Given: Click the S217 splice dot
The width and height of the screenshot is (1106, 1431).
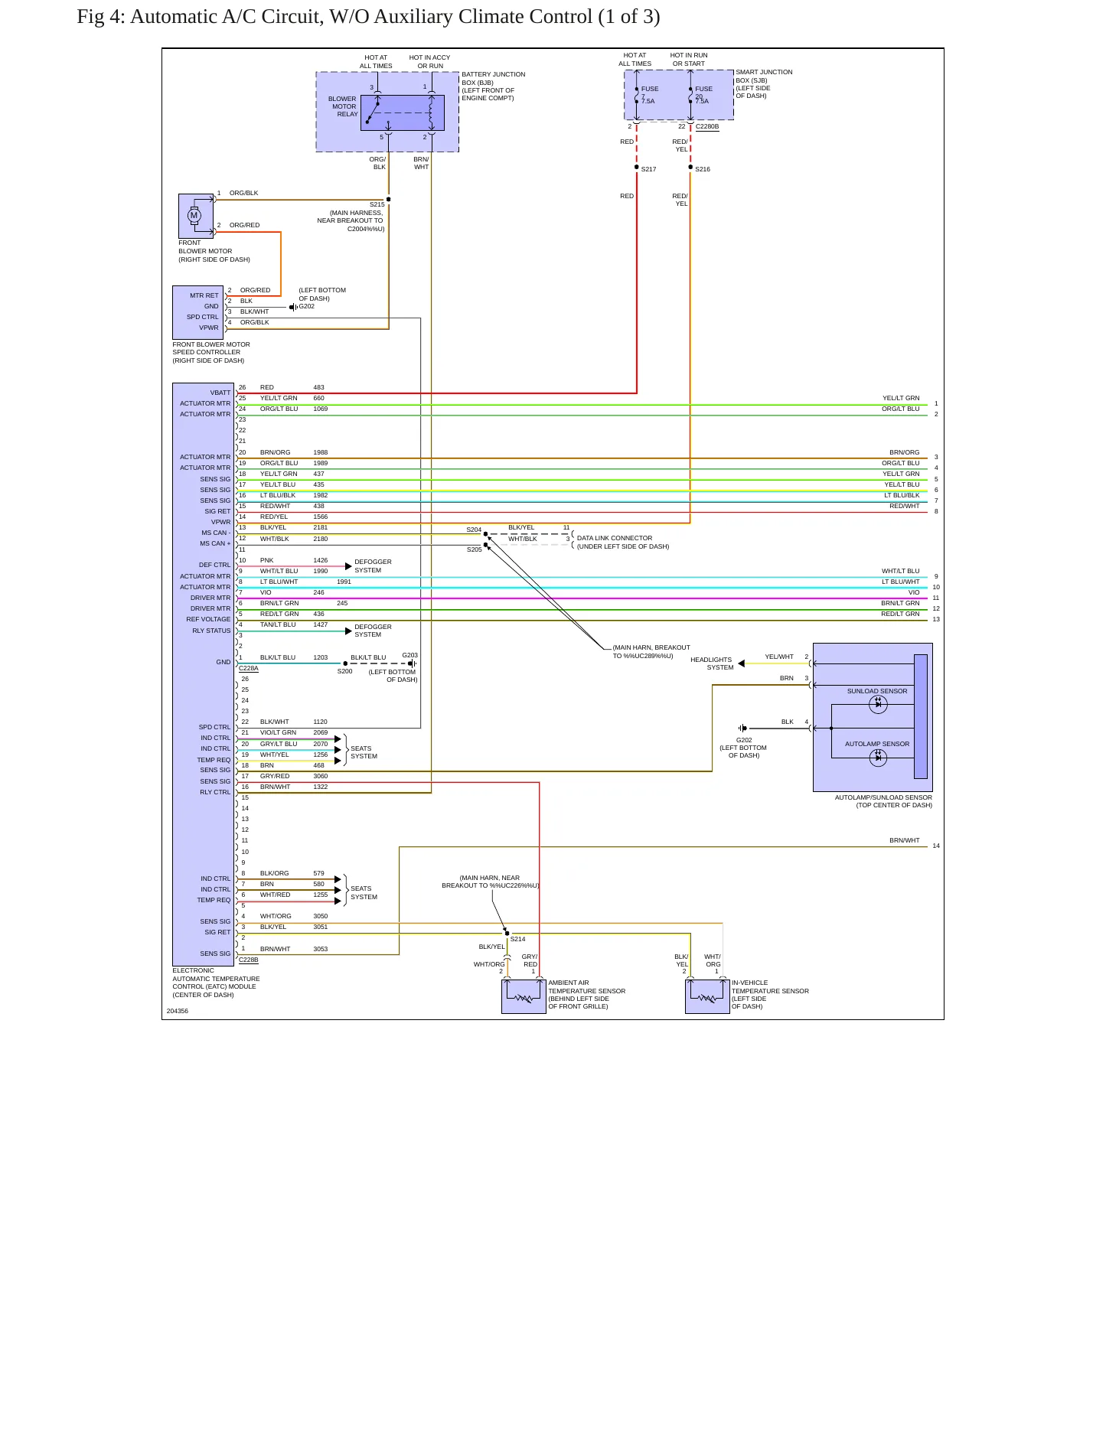Looking at the screenshot, I should coord(637,167).
